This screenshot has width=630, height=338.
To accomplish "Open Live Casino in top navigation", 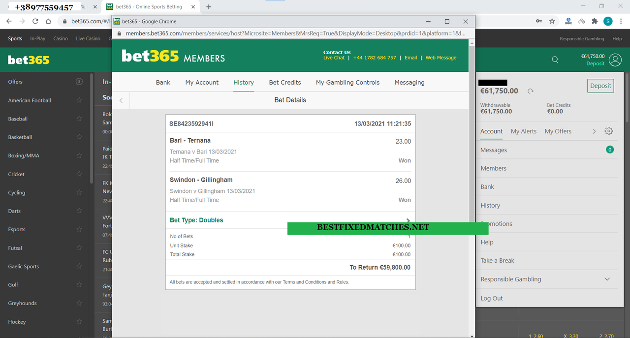I will pos(88,38).
